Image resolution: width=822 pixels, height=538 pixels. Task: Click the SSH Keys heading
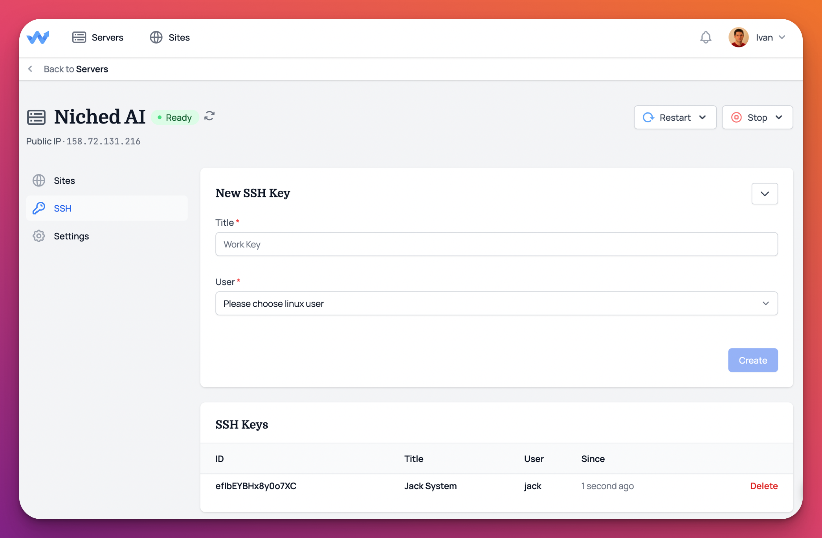point(242,424)
